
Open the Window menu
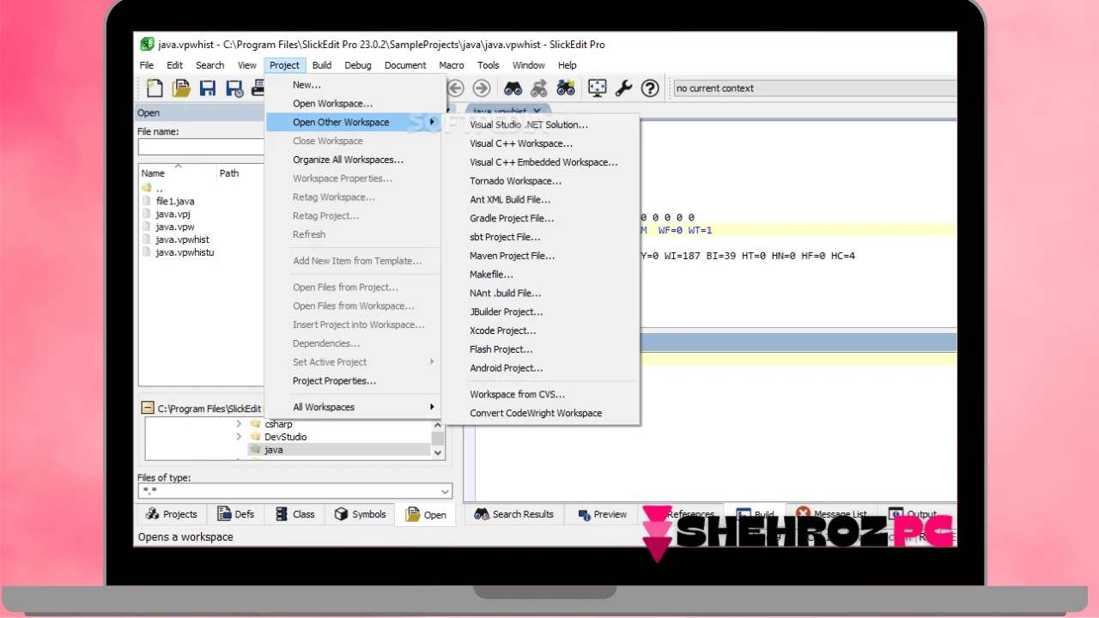[x=529, y=65]
